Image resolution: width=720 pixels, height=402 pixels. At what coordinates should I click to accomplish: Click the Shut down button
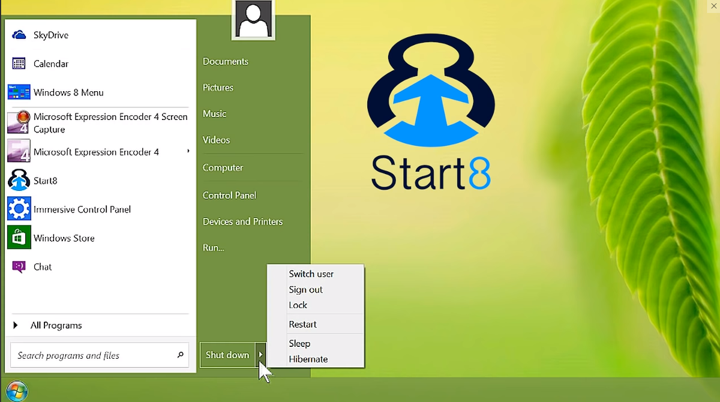click(227, 355)
